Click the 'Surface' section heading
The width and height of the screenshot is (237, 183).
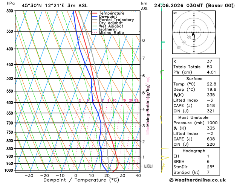194,79
